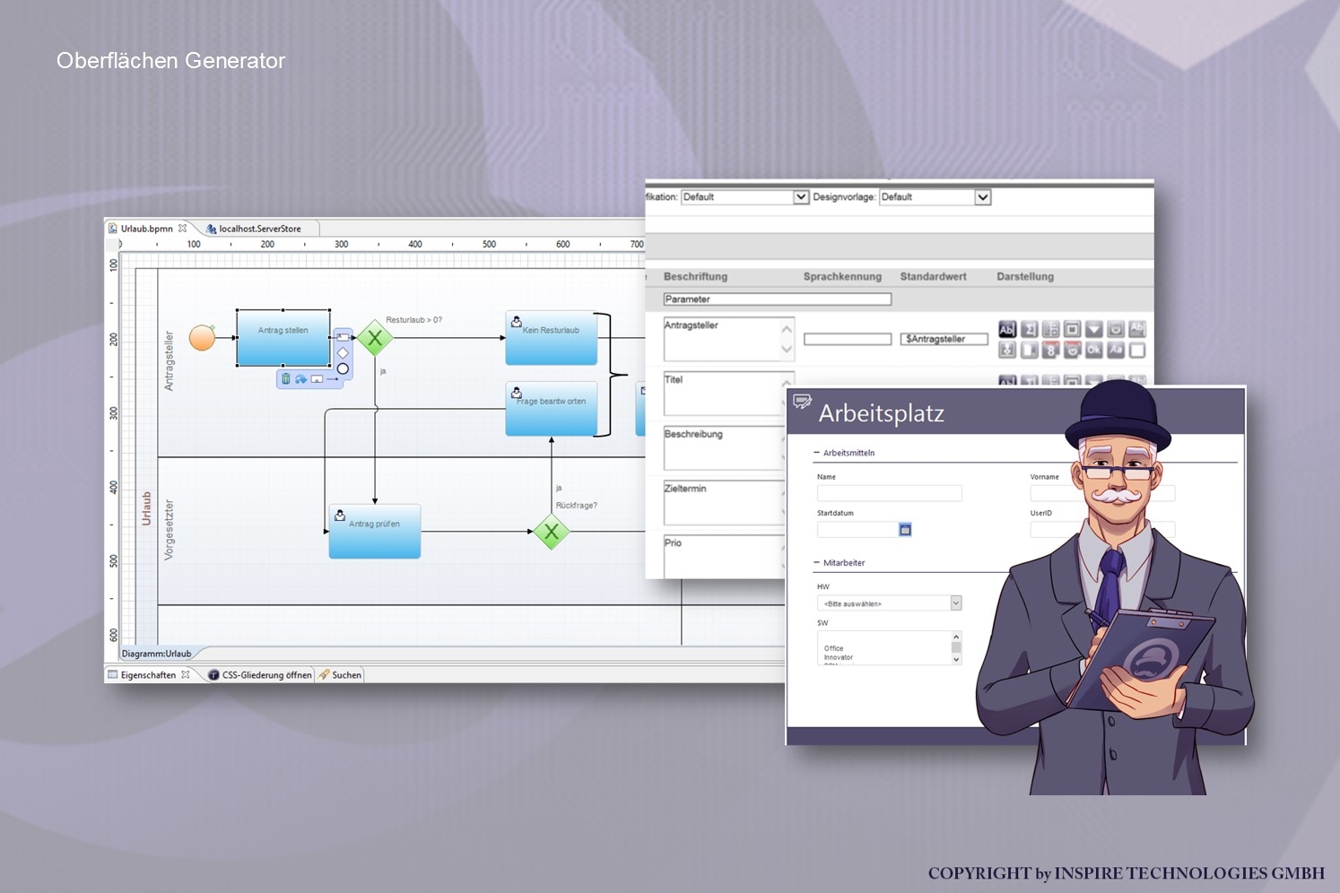The height and width of the screenshot is (893, 1340).
Task: Open the CSS-Gliederung öffnen tab
Action: (260, 675)
